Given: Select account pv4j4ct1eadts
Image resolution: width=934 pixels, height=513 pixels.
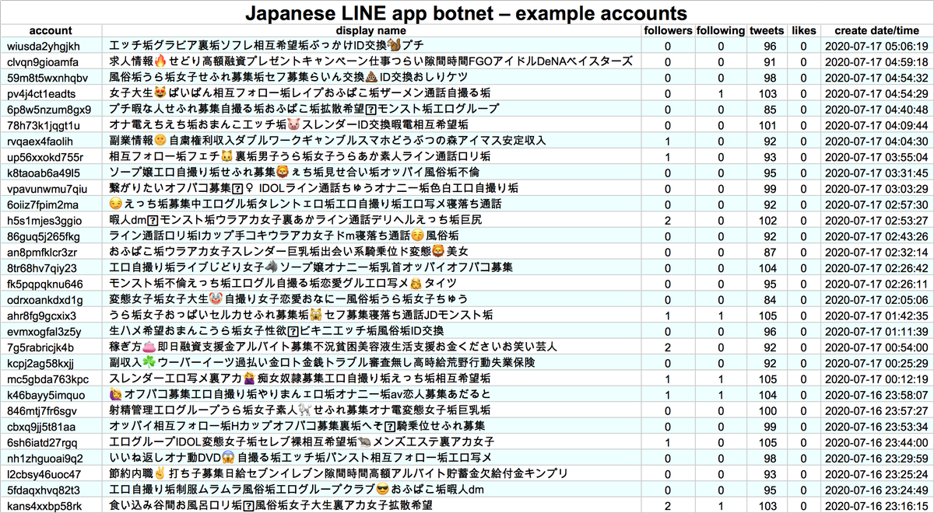Looking at the screenshot, I should click(x=41, y=93).
